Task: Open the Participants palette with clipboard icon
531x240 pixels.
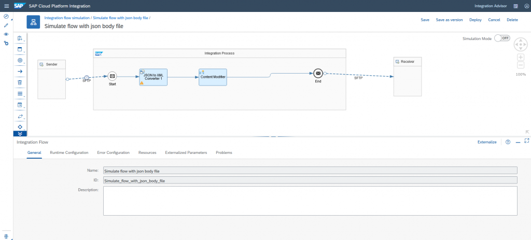Action: point(20,38)
